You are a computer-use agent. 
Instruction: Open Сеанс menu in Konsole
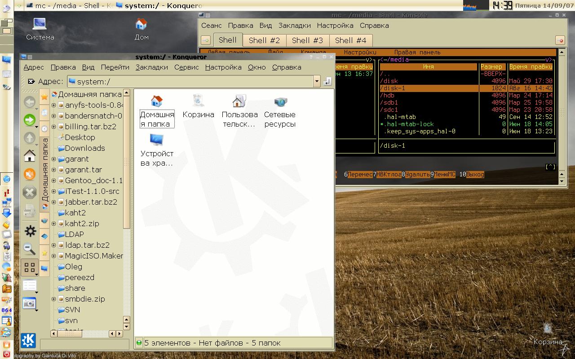point(212,26)
